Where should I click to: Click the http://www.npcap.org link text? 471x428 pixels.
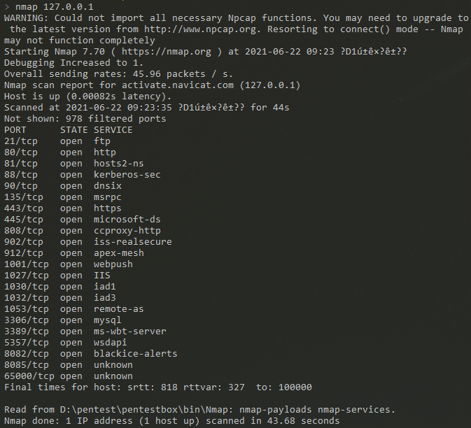point(201,29)
